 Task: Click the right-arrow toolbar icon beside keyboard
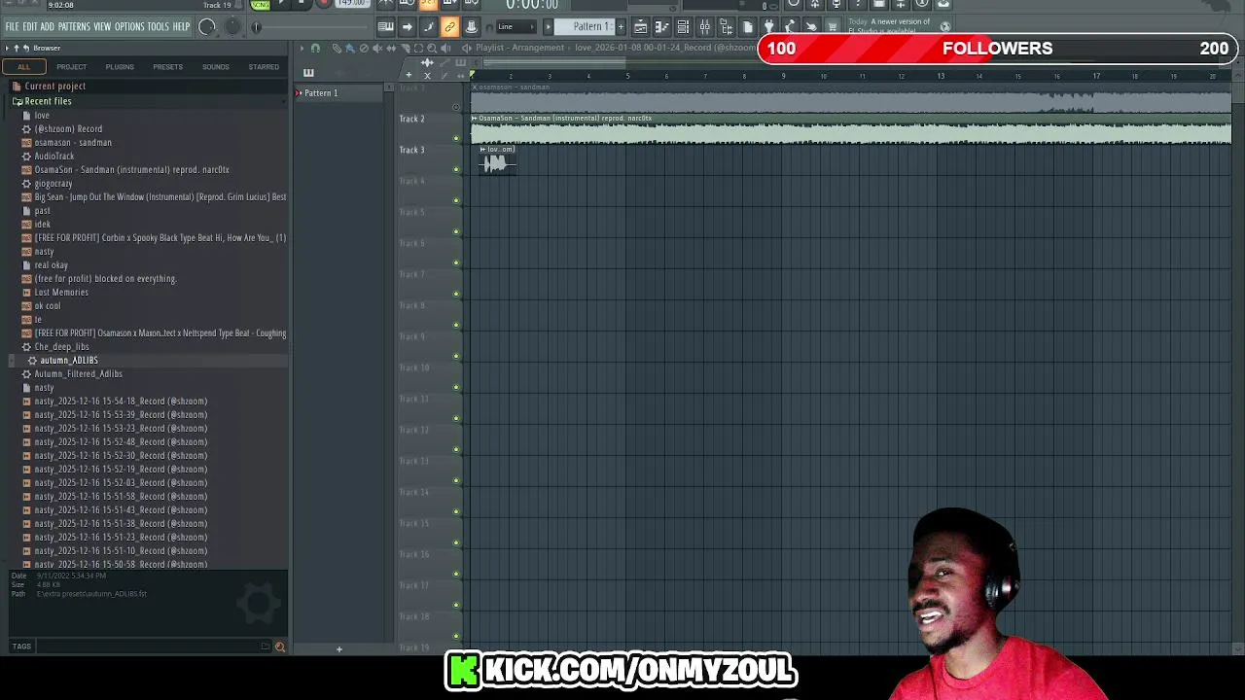point(408,27)
